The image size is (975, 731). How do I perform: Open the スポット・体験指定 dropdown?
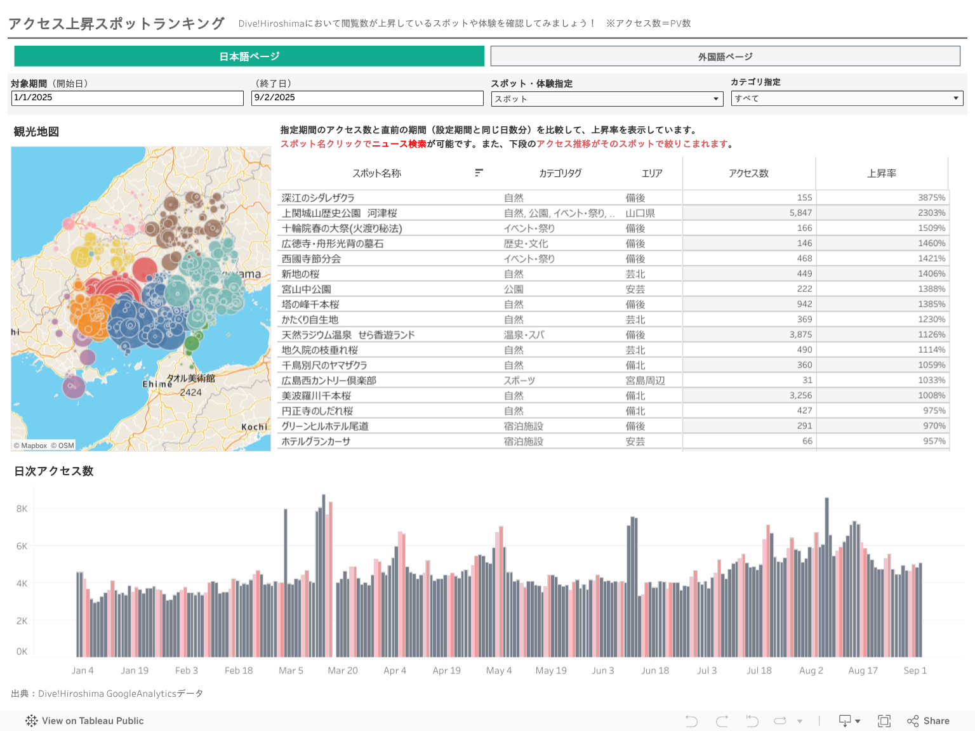[607, 99]
